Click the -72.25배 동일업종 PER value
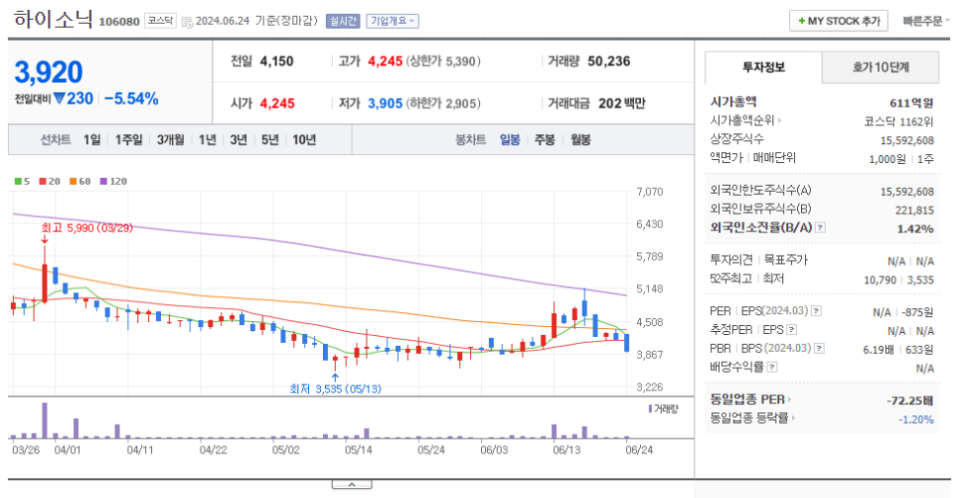Viewport: 960px width, 498px height. tap(909, 401)
